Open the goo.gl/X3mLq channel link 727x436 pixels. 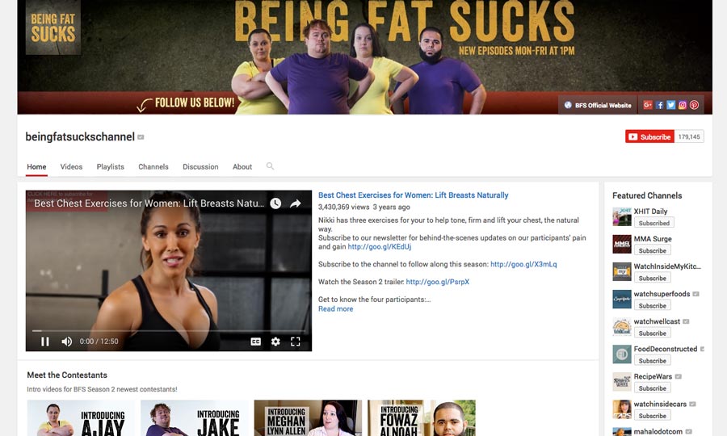point(523,264)
